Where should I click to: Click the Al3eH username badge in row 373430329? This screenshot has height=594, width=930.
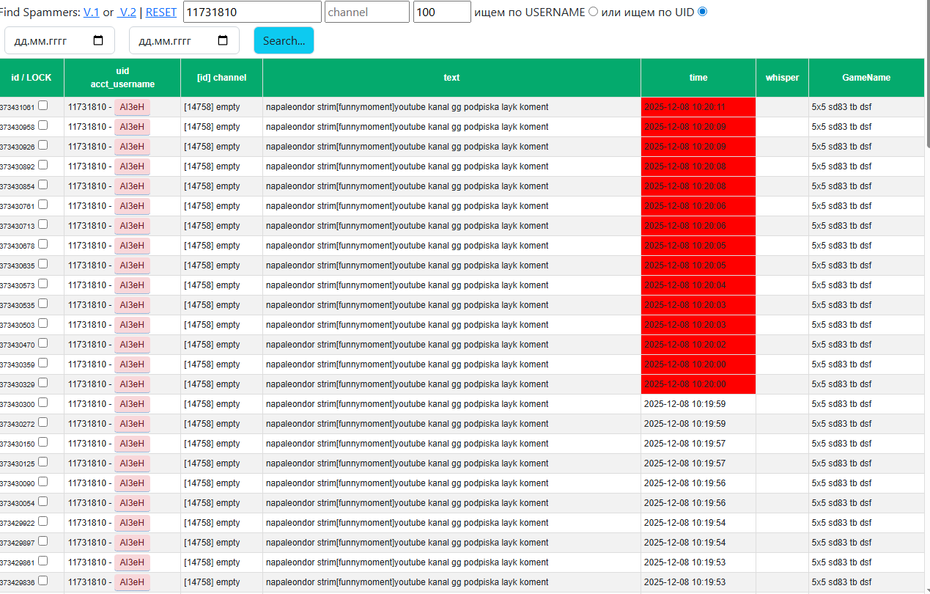(132, 384)
